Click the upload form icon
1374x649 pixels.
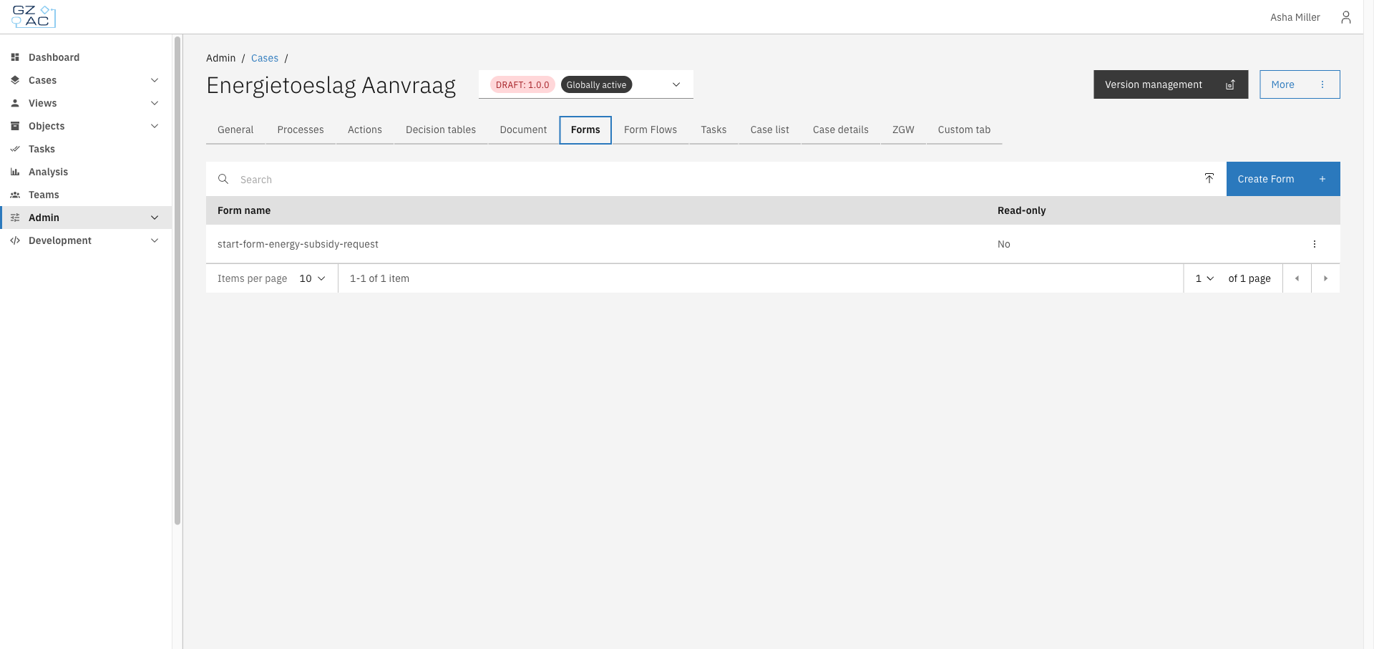[1209, 178]
